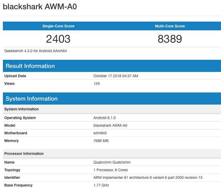Viewport: 221px width, 192px height.
Task: Click the Multi-Core Score header
Action: 170,26
